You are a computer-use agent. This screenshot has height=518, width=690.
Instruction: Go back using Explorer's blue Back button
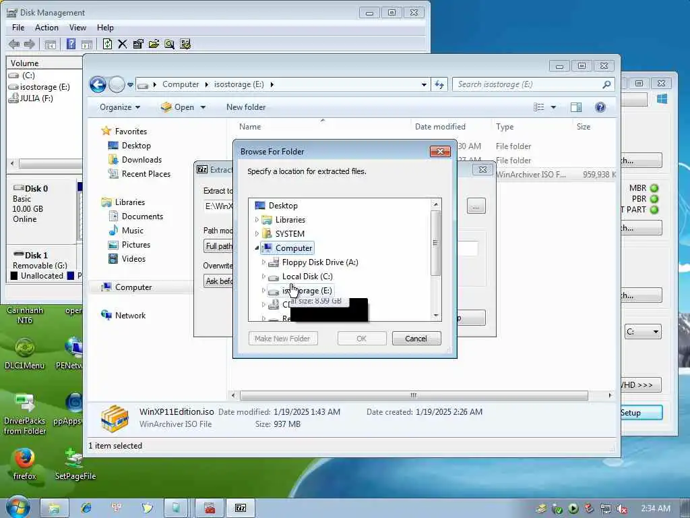[x=98, y=84]
